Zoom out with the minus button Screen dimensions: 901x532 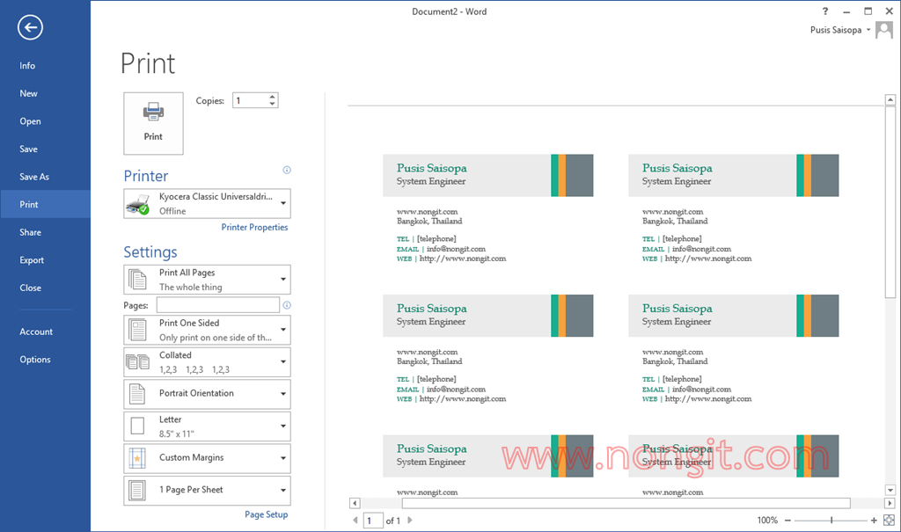click(x=787, y=520)
